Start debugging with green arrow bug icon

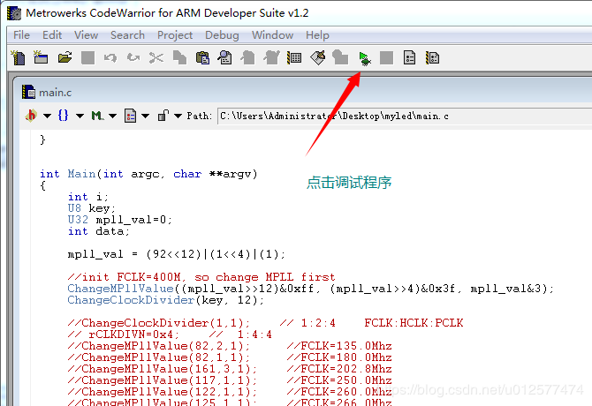pos(364,58)
